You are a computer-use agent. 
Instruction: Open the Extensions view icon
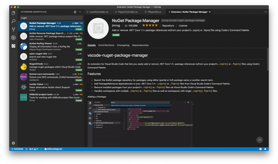14,46
